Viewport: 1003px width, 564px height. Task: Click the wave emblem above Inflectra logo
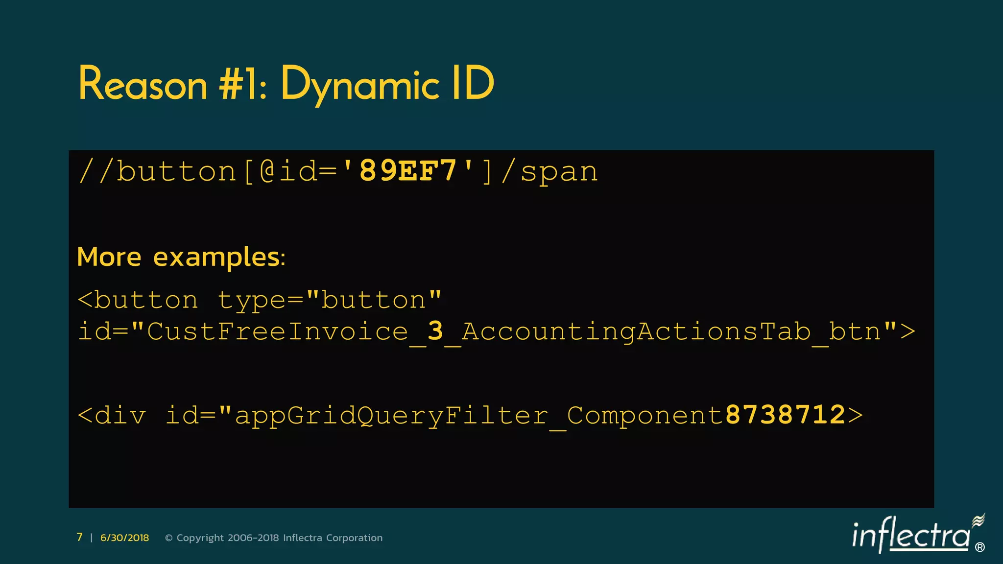click(x=978, y=520)
